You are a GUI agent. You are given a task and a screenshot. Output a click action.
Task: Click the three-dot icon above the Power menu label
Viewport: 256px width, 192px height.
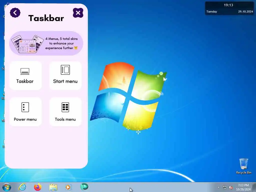(25, 107)
